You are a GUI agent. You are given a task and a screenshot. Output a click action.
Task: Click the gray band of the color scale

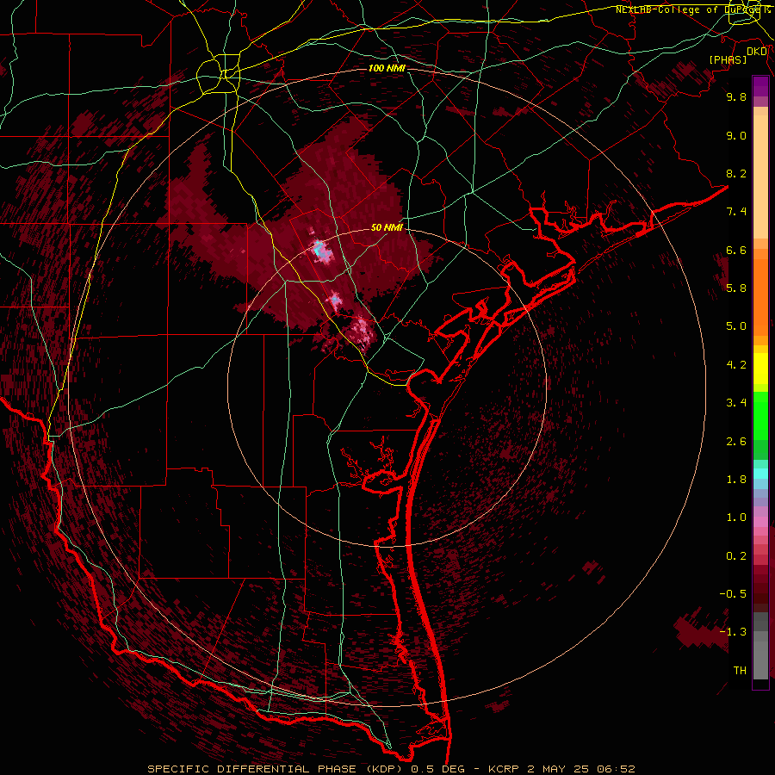tap(760, 648)
